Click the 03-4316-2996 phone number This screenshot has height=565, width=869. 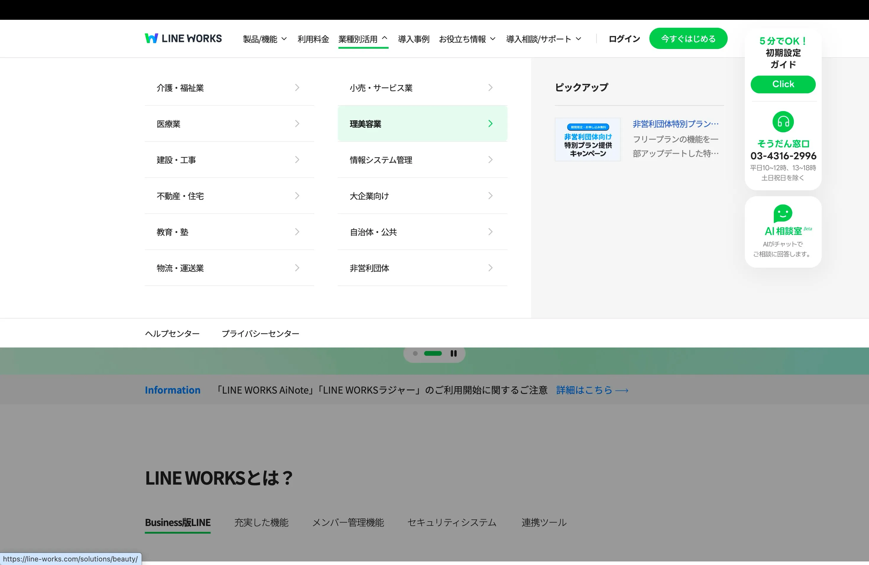(x=783, y=156)
